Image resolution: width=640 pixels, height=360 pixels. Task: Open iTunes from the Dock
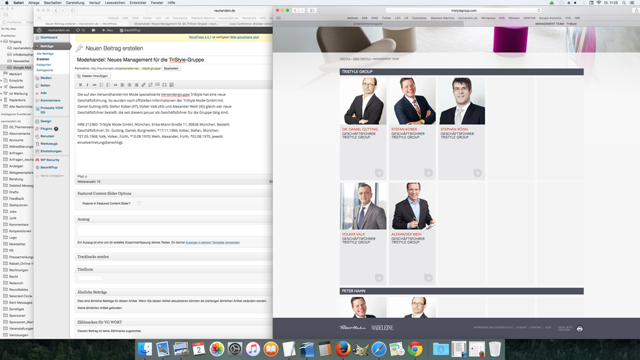[x=253, y=349]
